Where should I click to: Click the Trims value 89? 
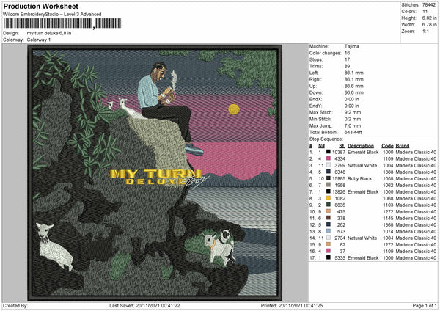(347, 66)
